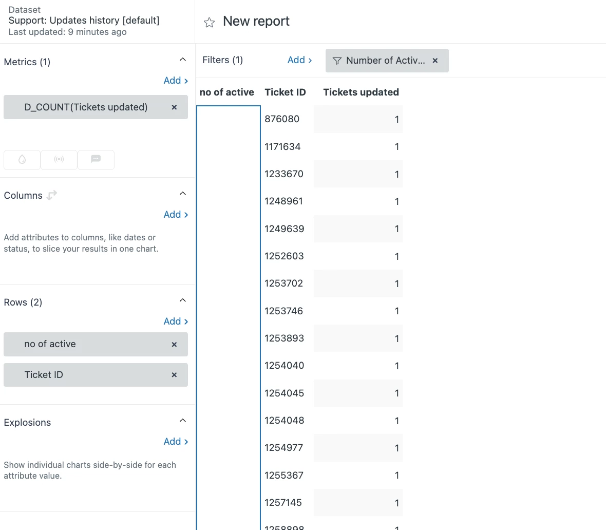Click ticket ID 1248961
Screen dimensions: 606x530
(283, 201)
